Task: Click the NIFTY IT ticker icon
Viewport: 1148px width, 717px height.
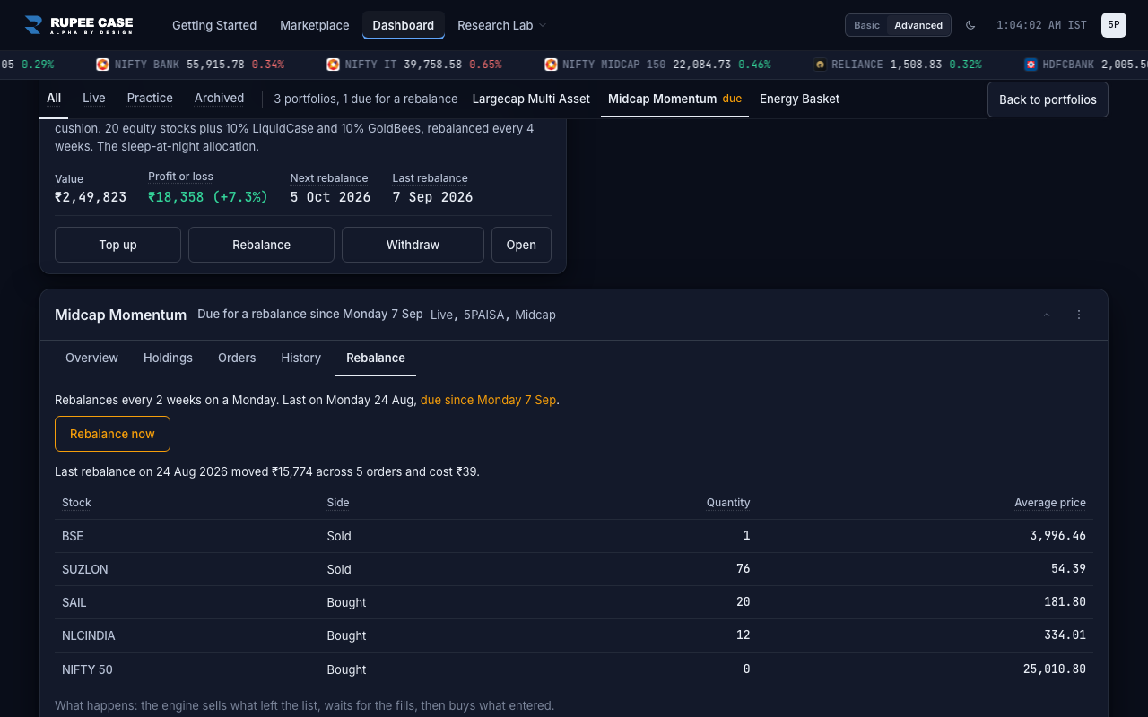Action: pyautogui.click(x=333, y=65)
